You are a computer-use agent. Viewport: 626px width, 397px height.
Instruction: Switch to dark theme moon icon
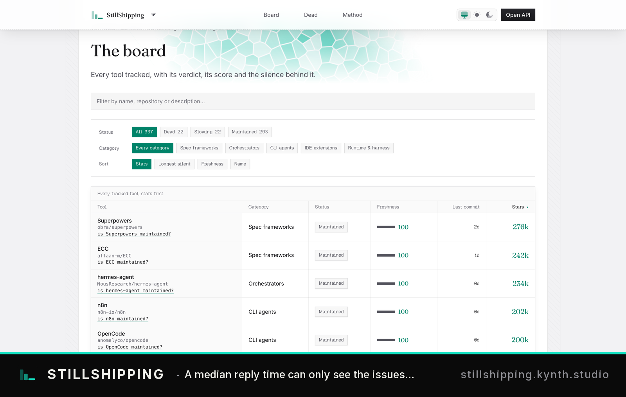click(489, 15)
